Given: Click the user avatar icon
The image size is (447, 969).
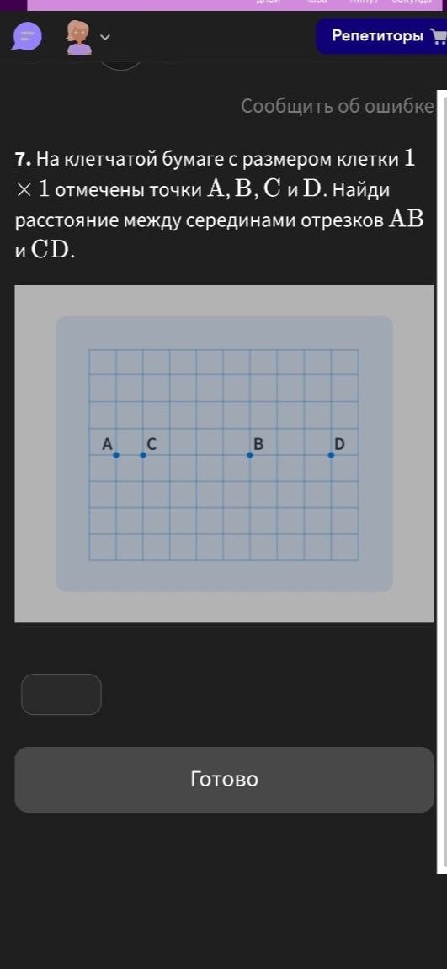Looking at the screenshot, I should click(x=79, y=37).
